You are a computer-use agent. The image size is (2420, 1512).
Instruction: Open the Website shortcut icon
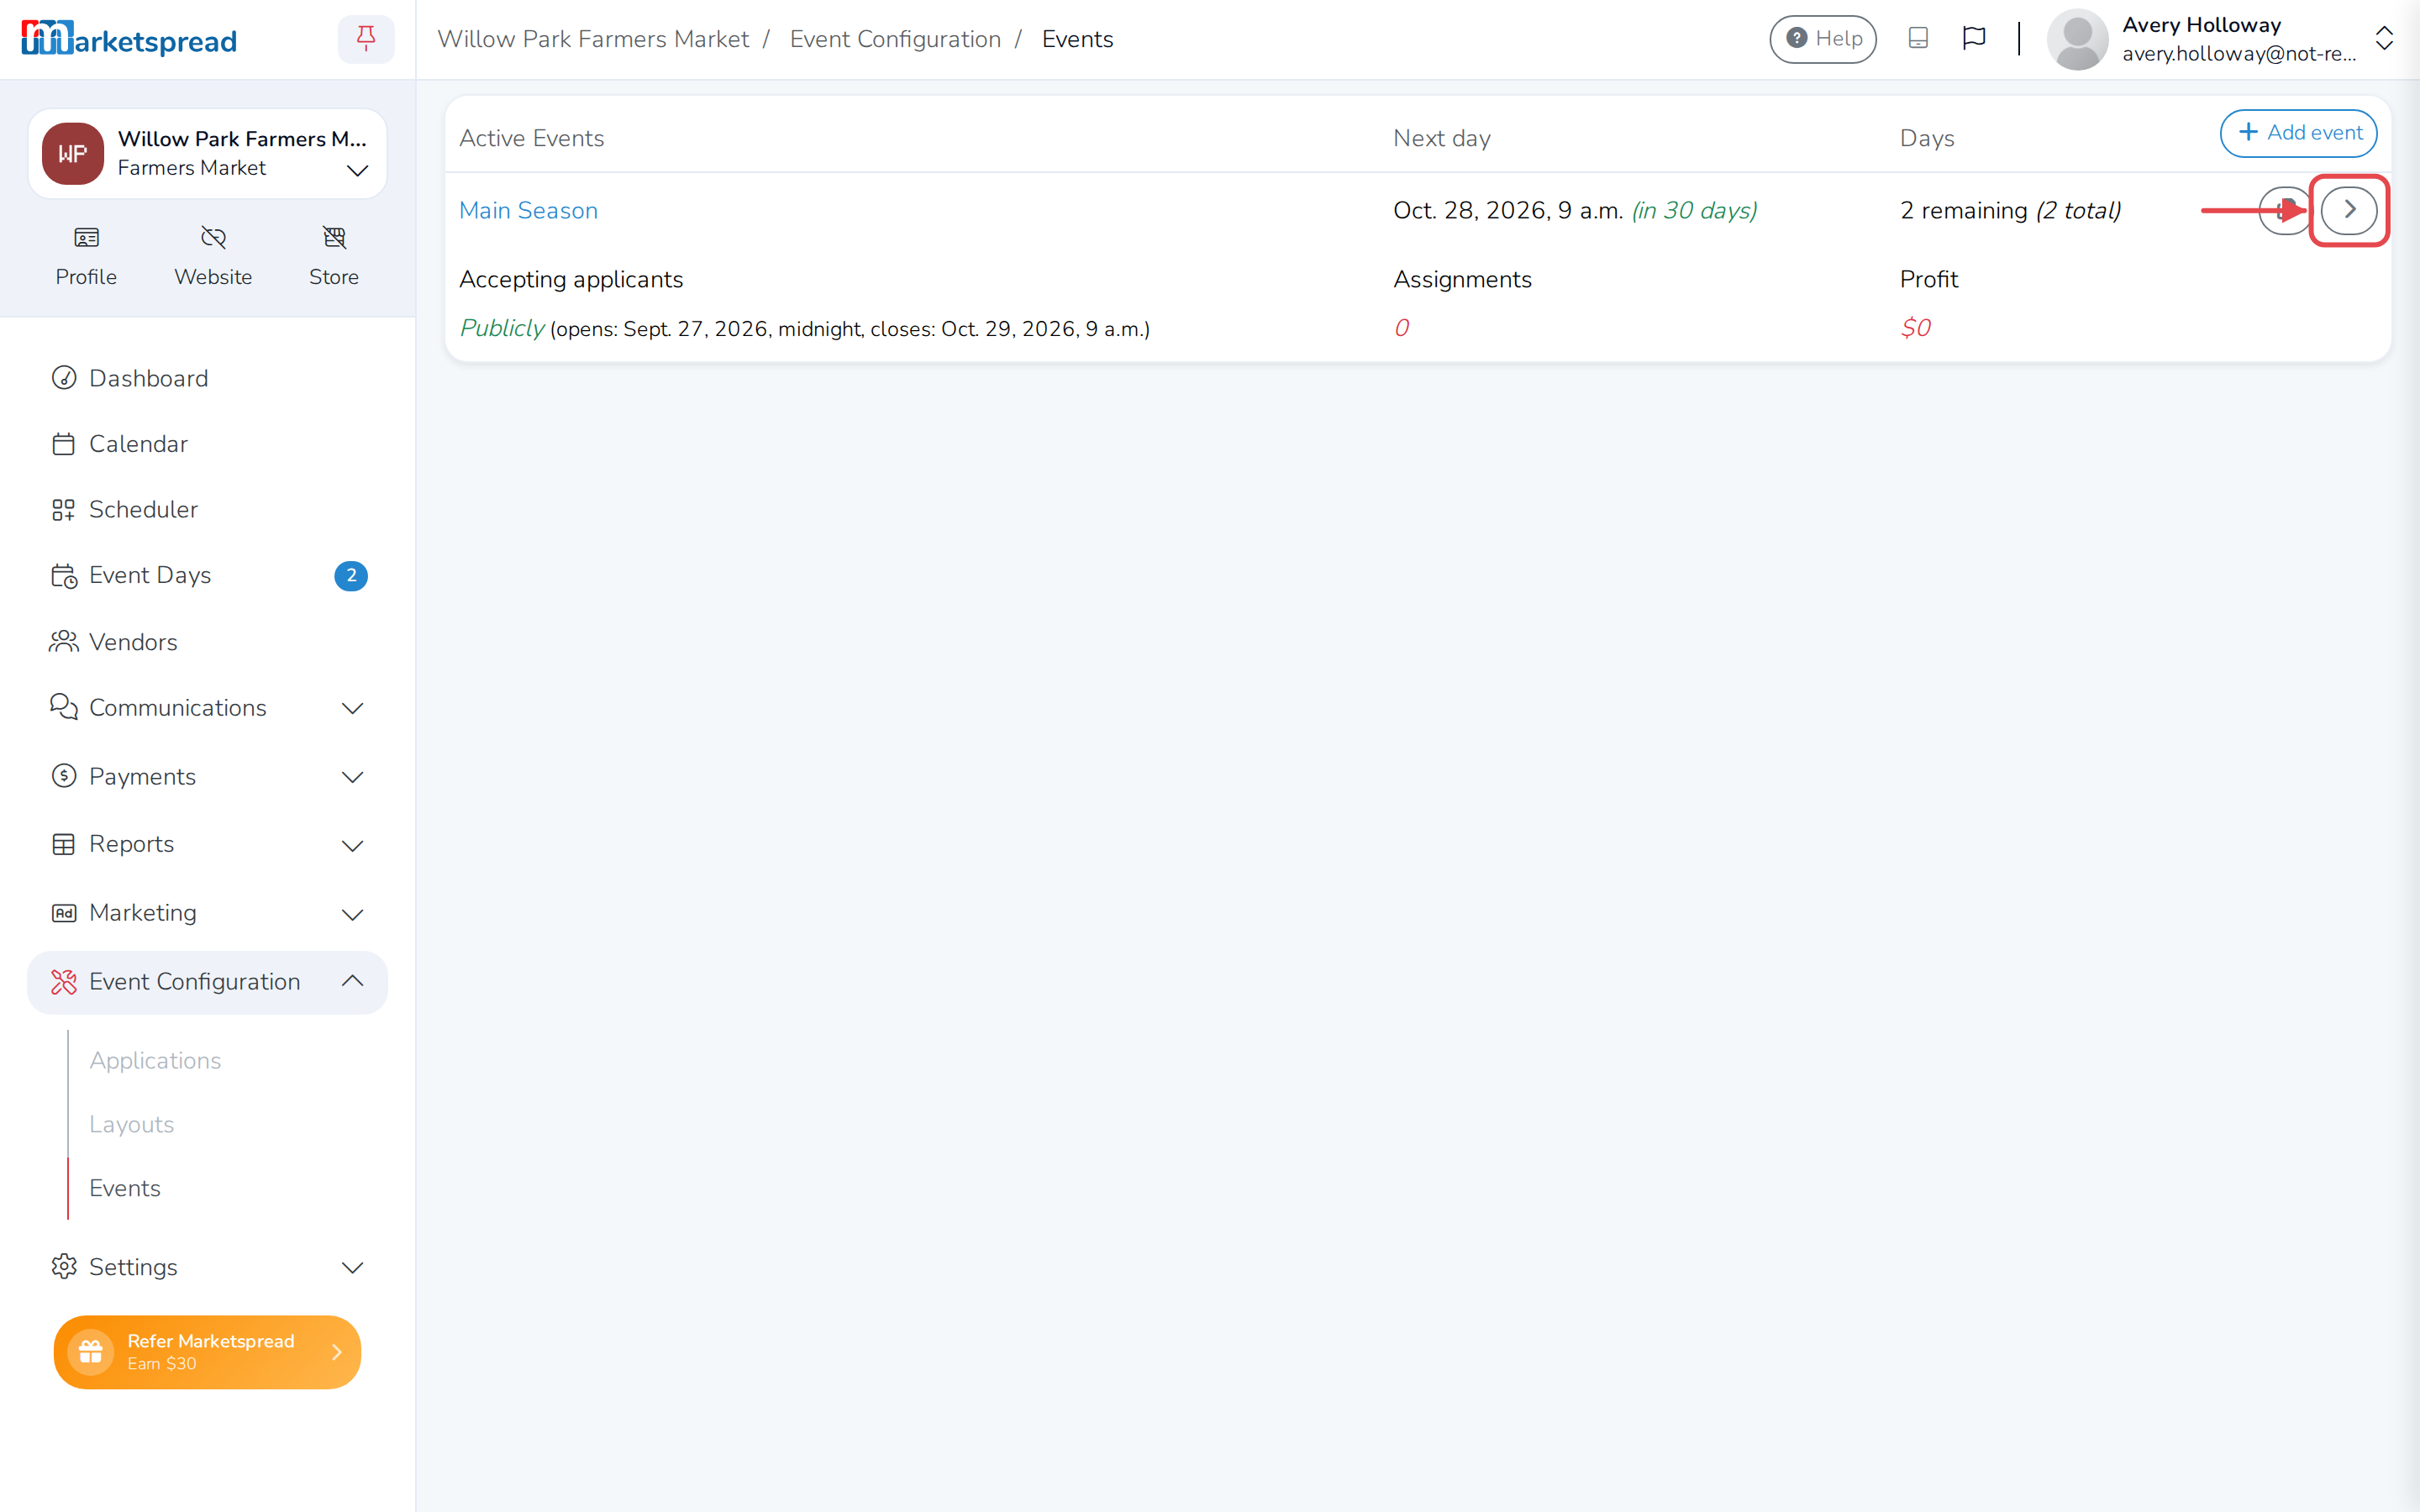point(213,257)
